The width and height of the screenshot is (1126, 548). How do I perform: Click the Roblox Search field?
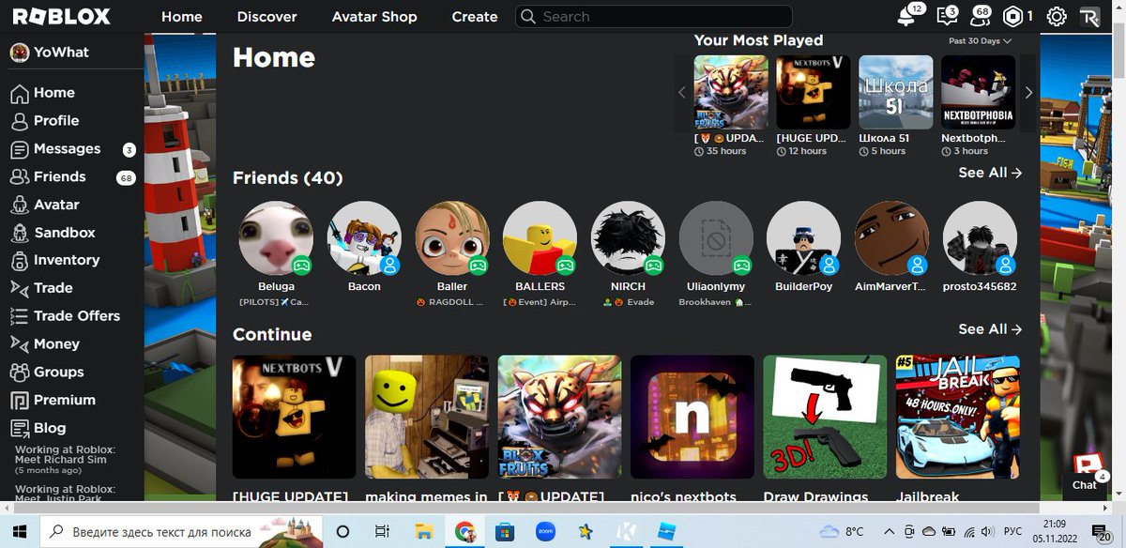(653, 16)
